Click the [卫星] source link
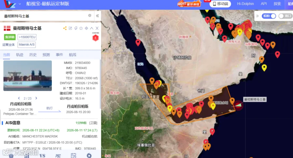Image resolution: width=293 pixels, height=158 pixels. (x=93, y=123)
